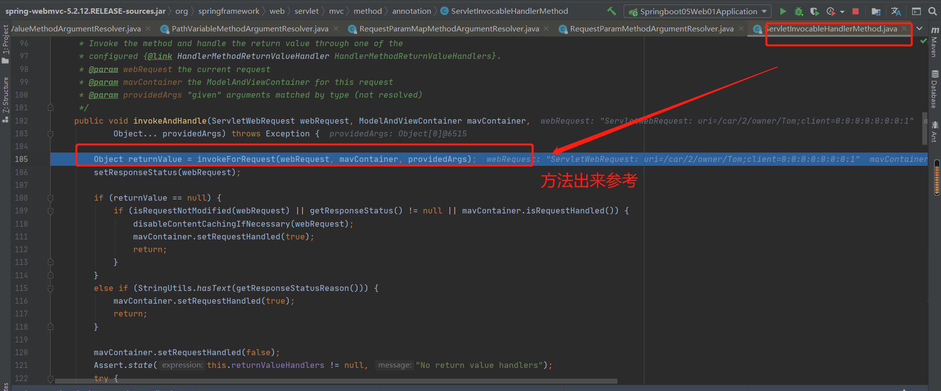Stop the running process with the red square
This screenshot has height=391, width=941.
pyautogui.click(x=856, y=11)
